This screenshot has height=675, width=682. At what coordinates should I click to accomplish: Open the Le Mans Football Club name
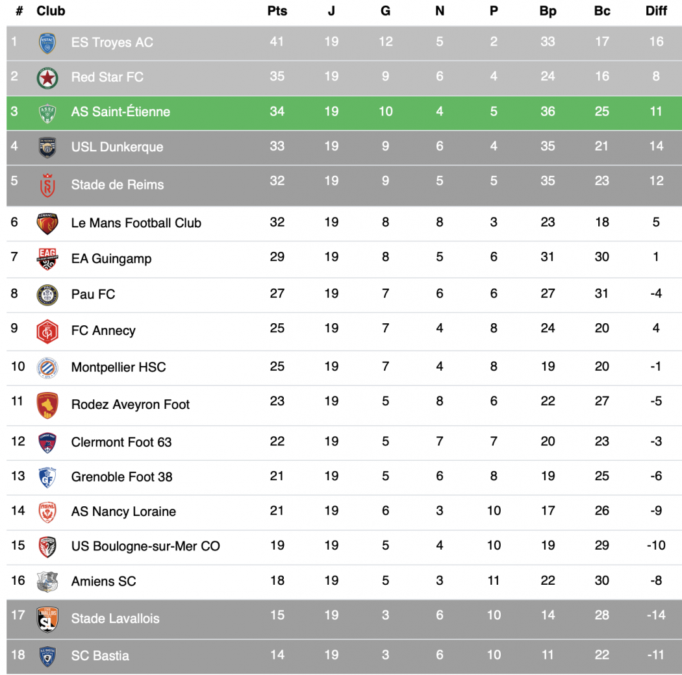136,223
